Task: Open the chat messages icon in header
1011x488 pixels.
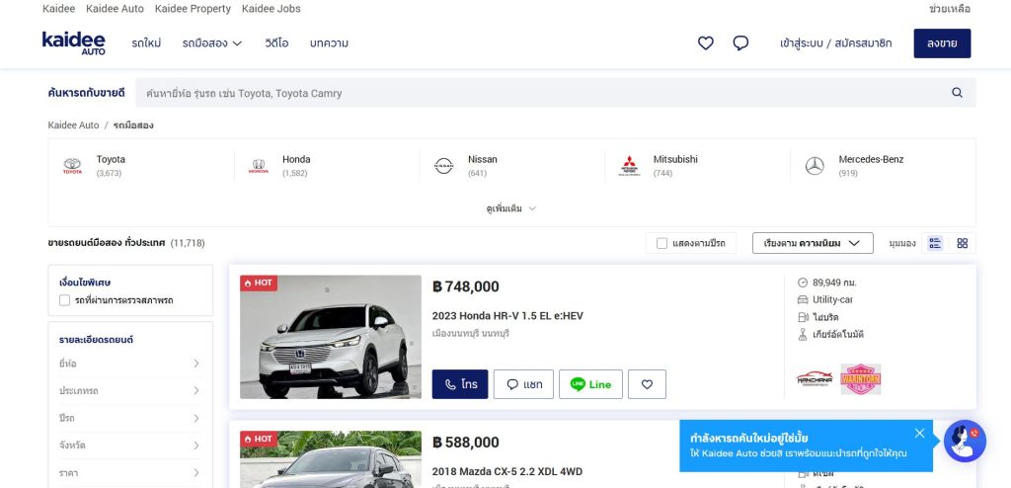Action: pos(740,43)
